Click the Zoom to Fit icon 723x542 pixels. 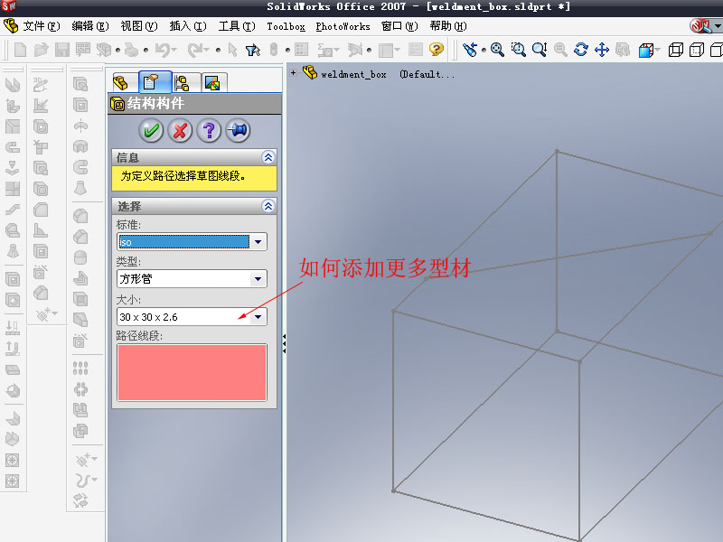(497, 50)
